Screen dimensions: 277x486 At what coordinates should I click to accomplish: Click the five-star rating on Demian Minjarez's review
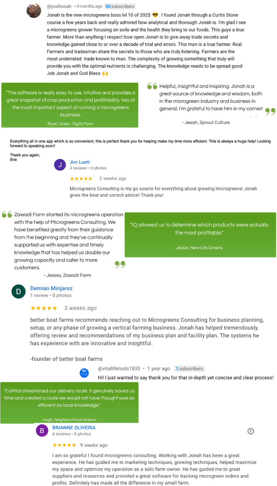click(x=44, y=308)
